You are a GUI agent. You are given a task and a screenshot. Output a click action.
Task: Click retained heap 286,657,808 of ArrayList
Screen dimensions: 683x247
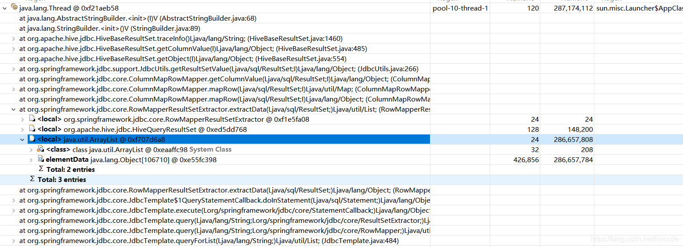(x=573, y=140)
